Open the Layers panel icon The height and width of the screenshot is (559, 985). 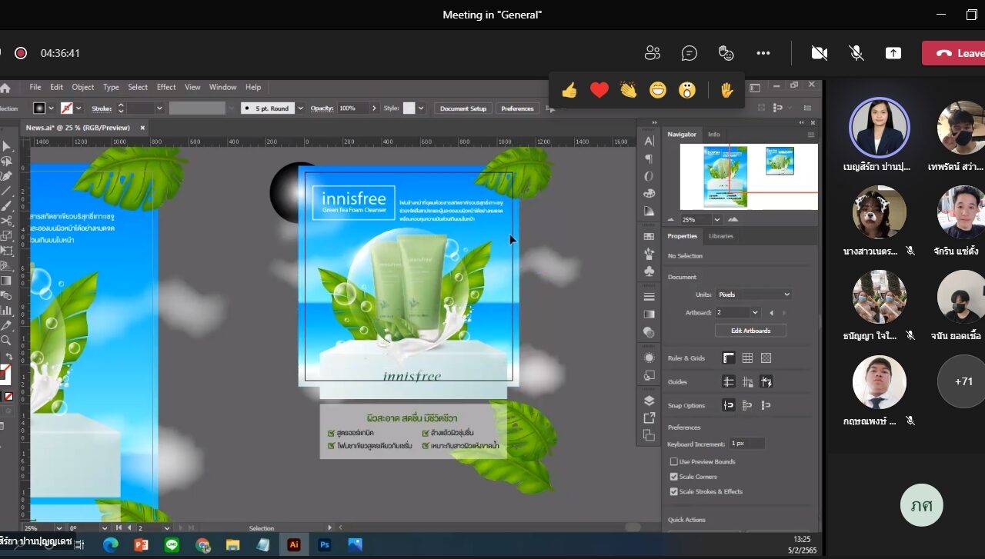point(649,401)
